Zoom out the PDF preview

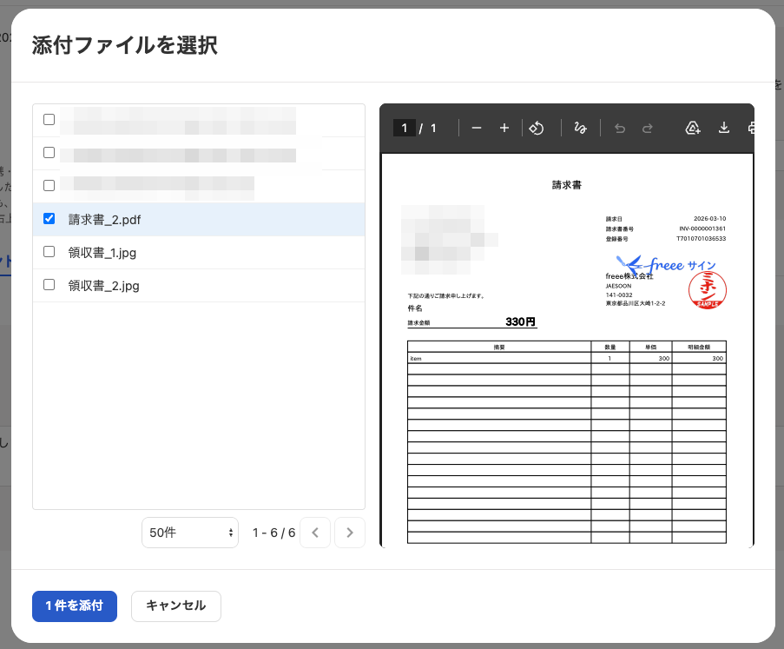(476, 129)
